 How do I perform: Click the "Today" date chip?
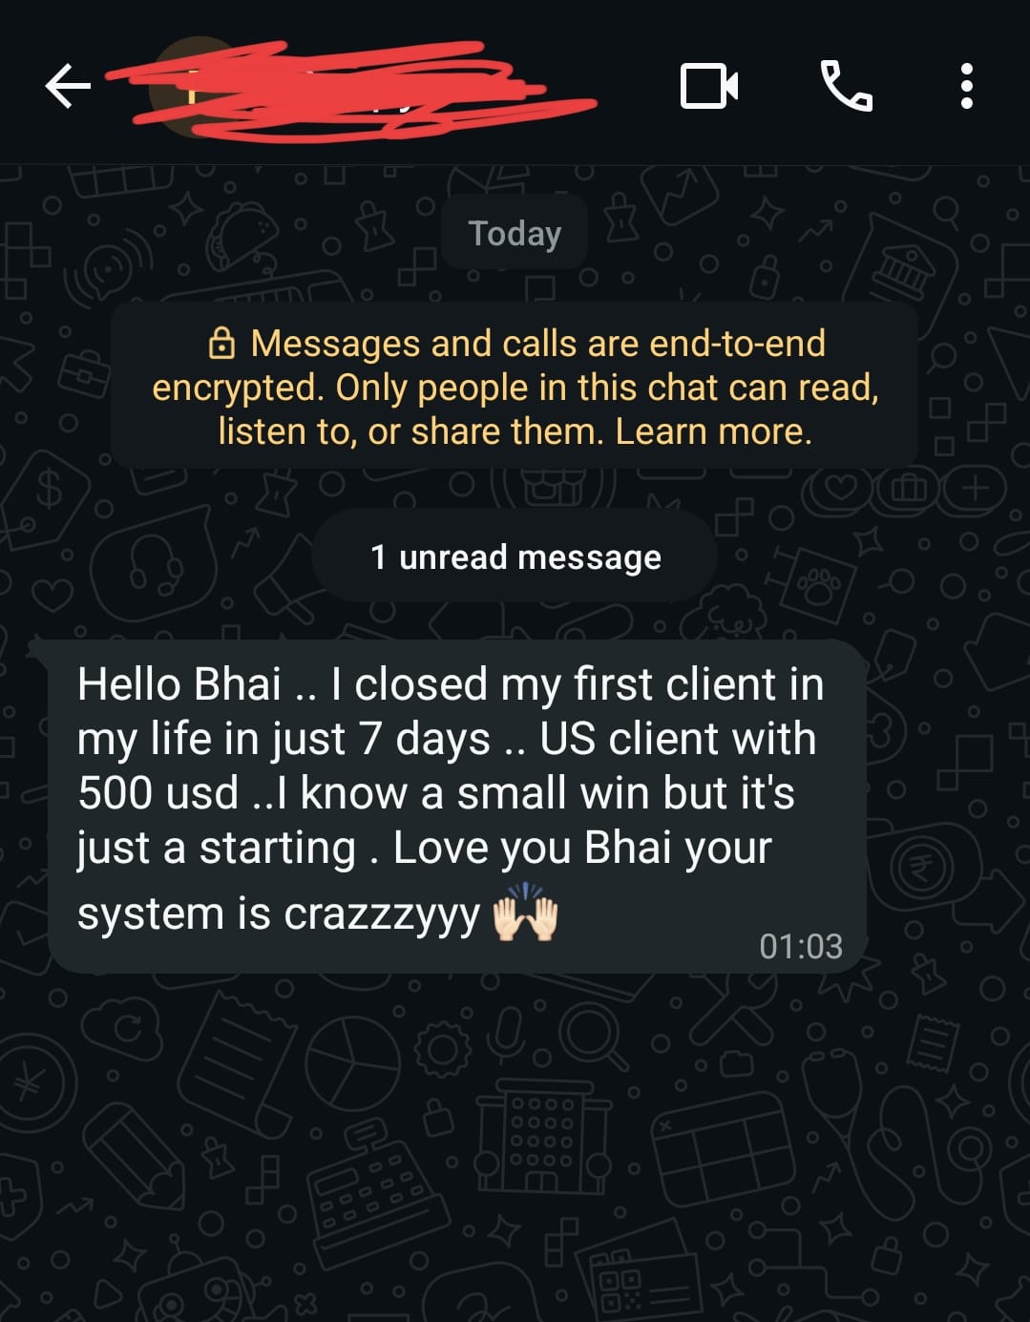515,233
